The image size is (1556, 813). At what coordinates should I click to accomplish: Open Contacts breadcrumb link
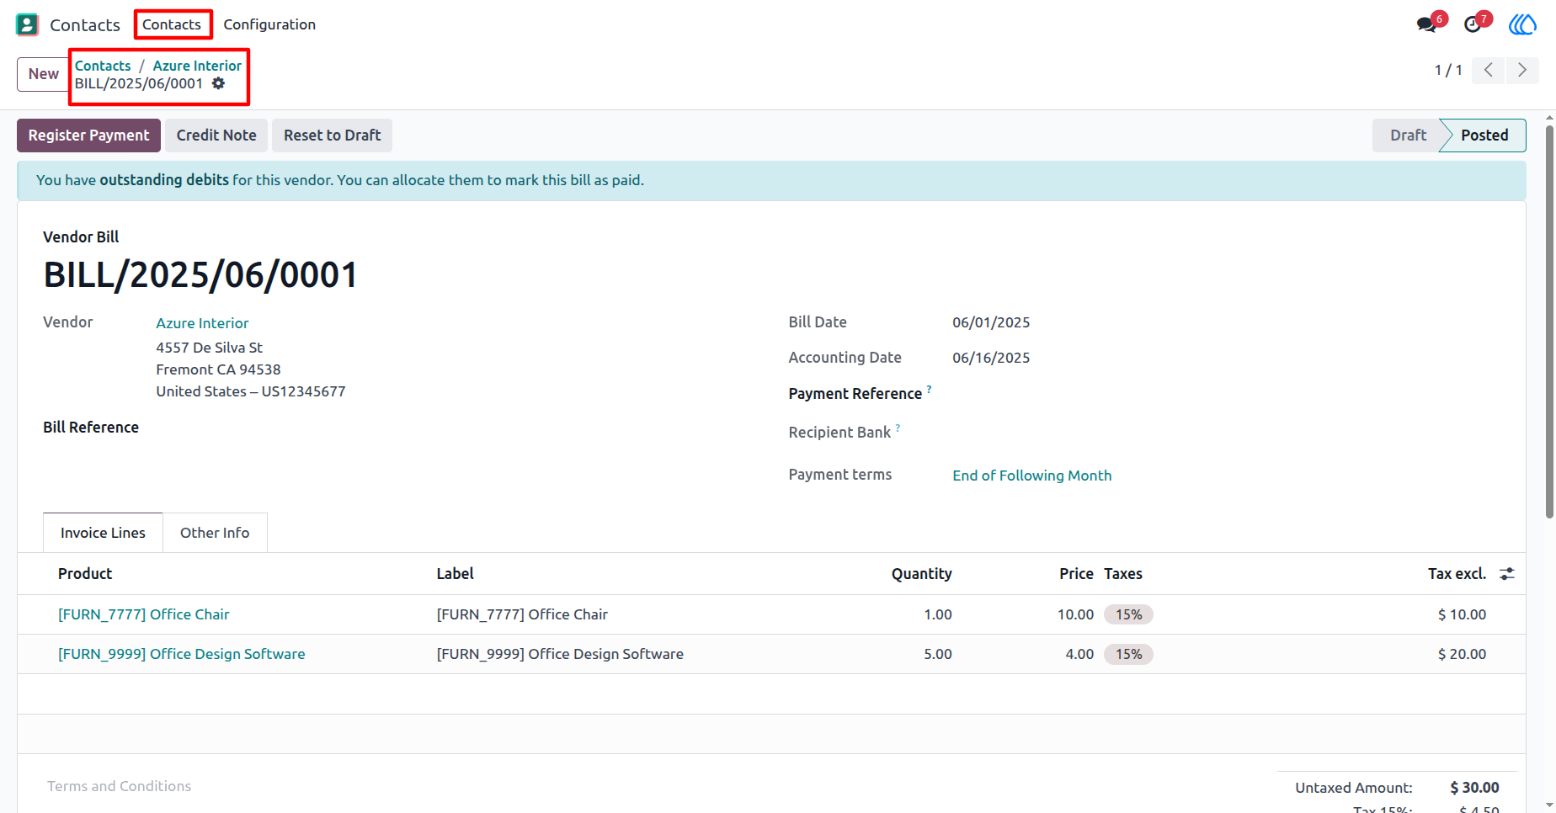[x=103, y=66]
